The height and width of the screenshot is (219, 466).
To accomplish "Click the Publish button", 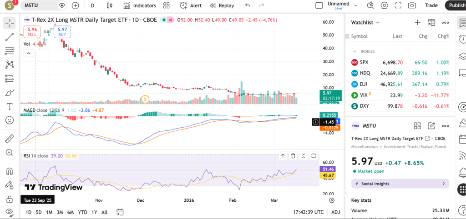I will click(x=456, y=5).
